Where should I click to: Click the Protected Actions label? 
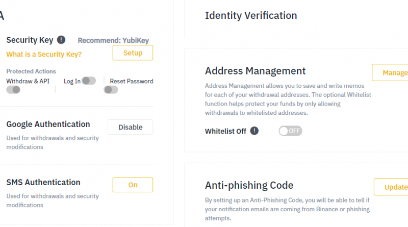pyautogui.click(x=31, y=71)
